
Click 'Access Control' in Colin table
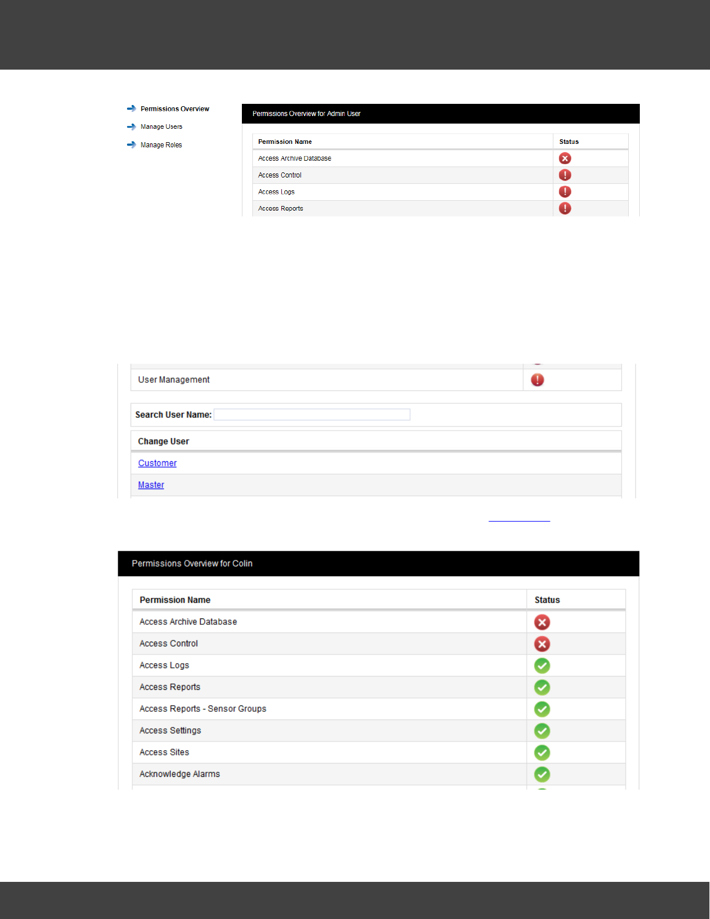point(169,643)
